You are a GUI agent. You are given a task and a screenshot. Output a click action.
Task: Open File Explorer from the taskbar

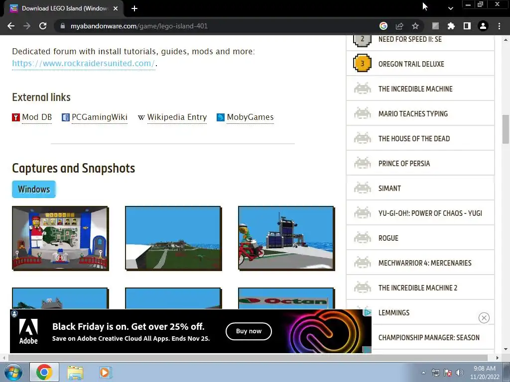pos(75,372)
